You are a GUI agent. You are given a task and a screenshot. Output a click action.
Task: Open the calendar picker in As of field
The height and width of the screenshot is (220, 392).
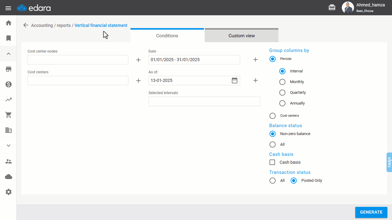[x=235, y=80]
